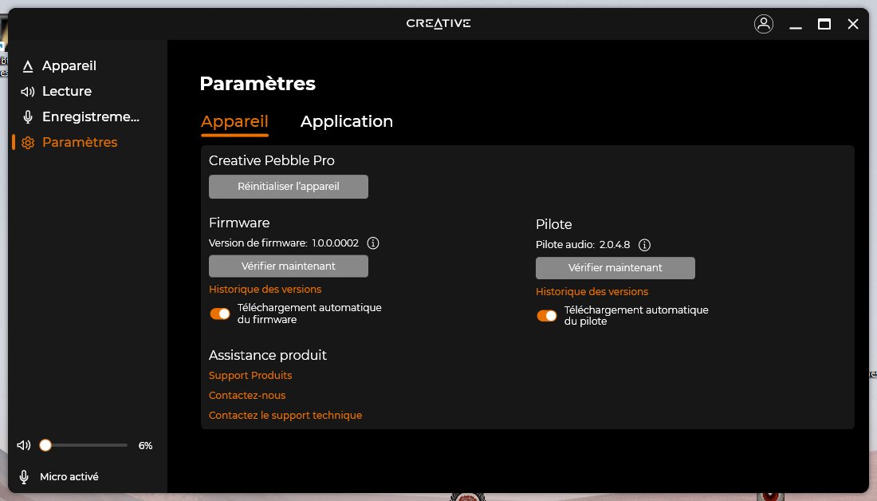This screenshot has width=877, height=501.
Task: Open firmware Historique des versions link
Action: [265, 290]
